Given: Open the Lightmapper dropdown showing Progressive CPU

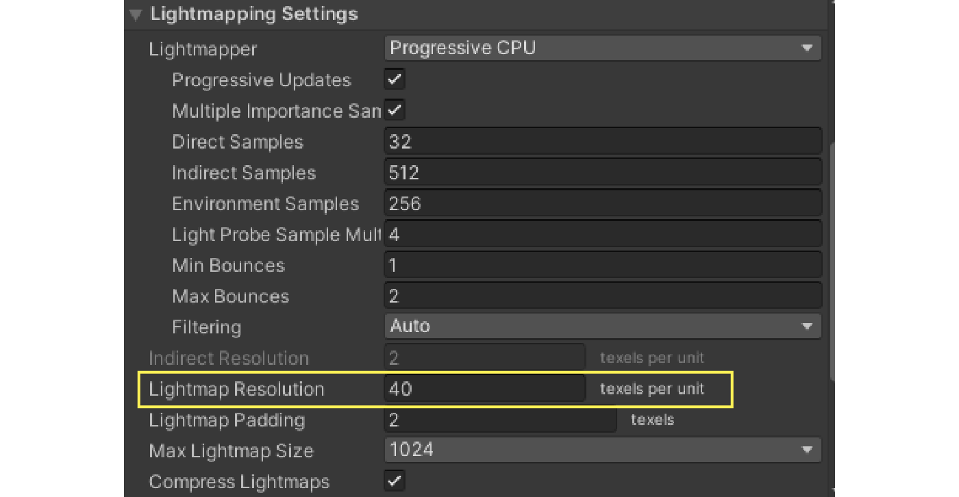Looking at the screenshot, I should 601,48.
